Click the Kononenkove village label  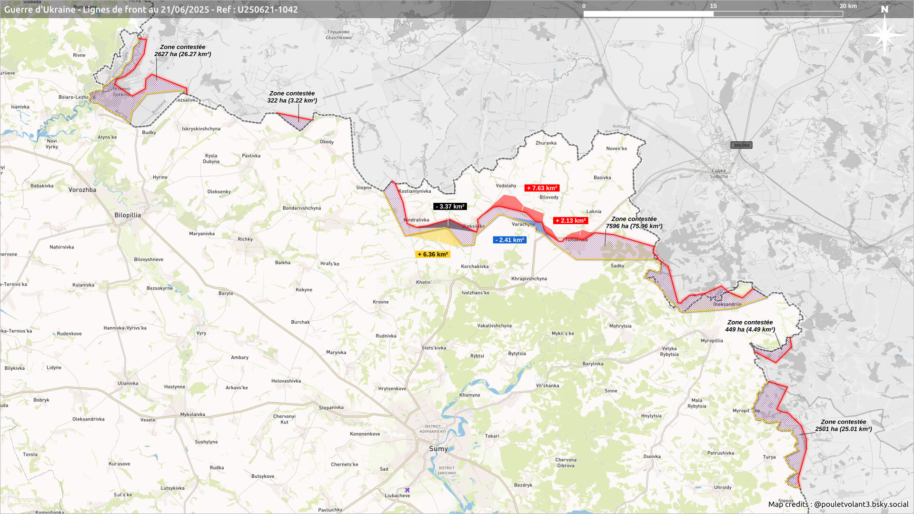click(x=365, y=434)
